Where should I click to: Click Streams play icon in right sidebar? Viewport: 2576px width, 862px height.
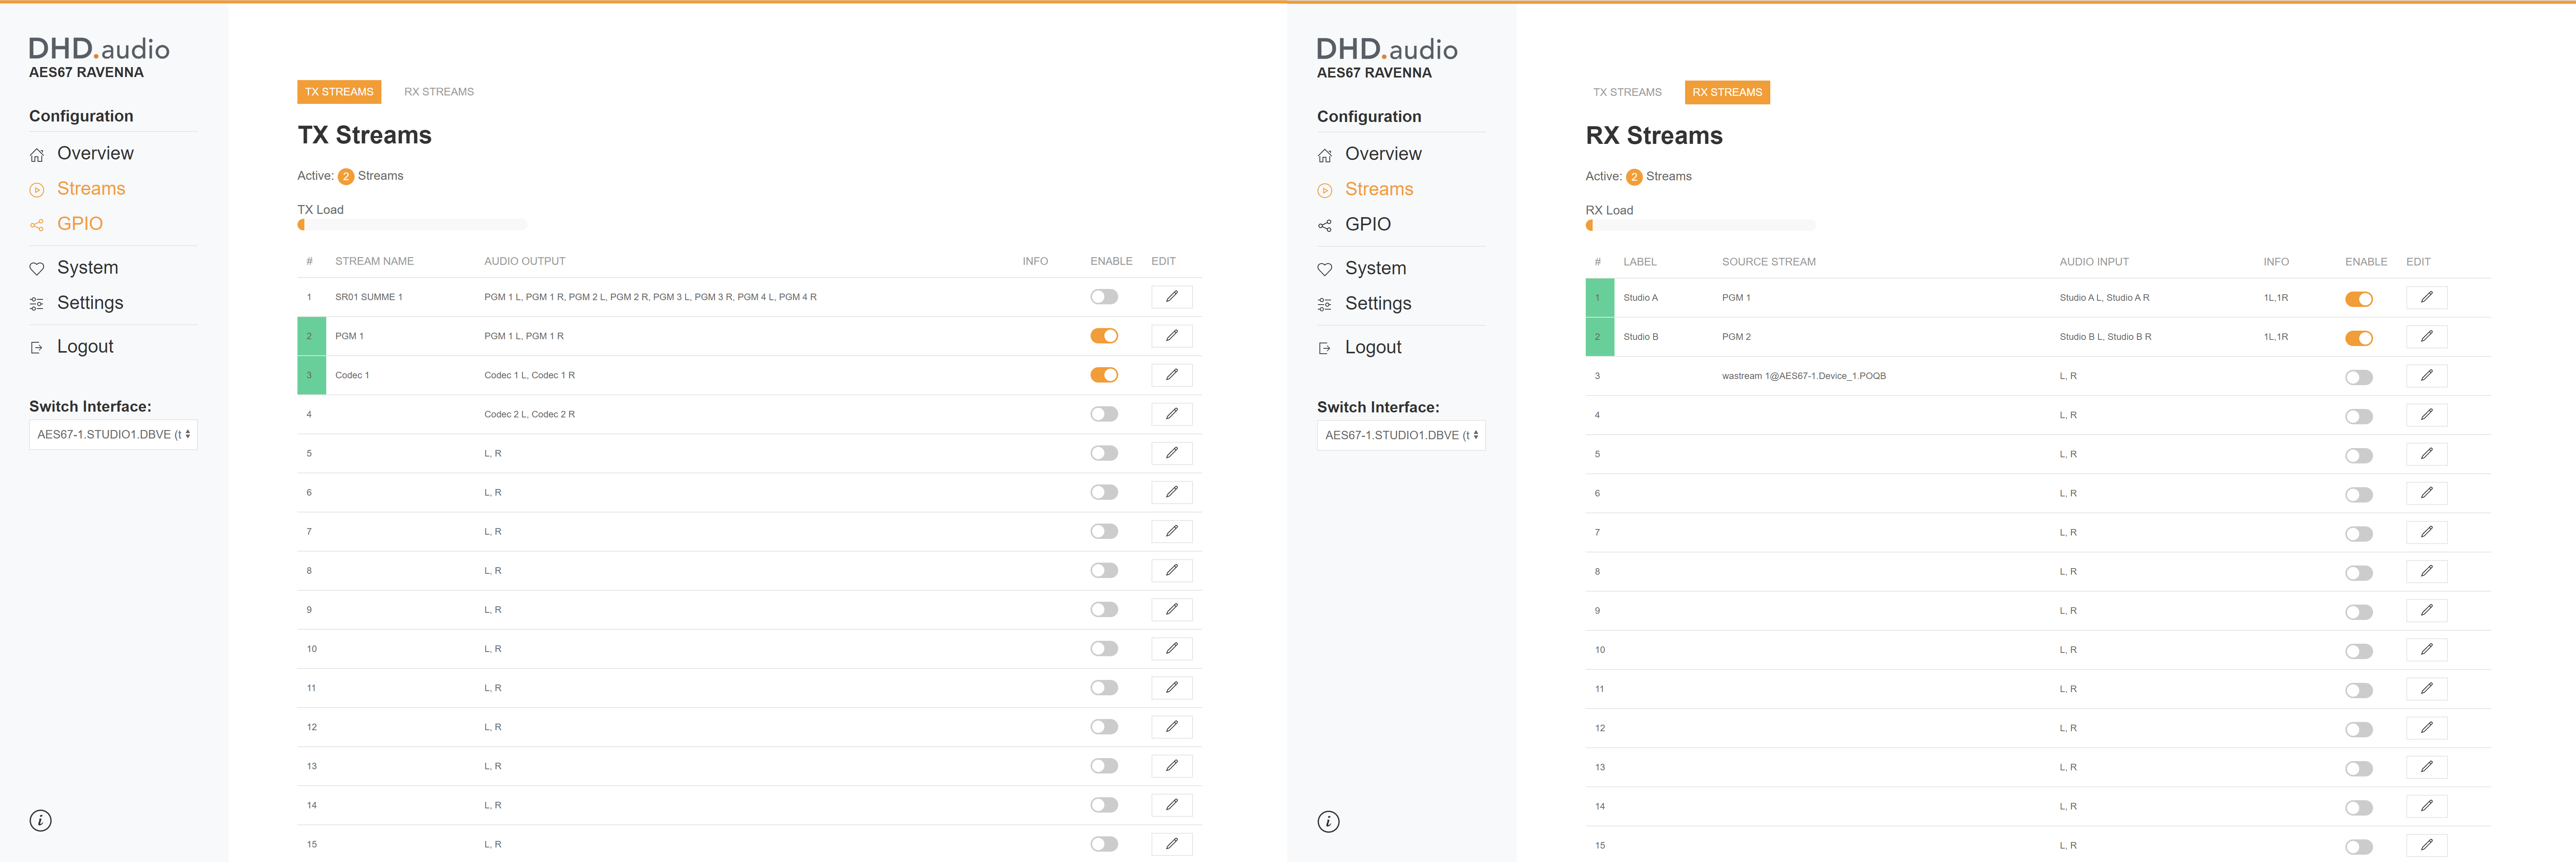click(1325, 190)
